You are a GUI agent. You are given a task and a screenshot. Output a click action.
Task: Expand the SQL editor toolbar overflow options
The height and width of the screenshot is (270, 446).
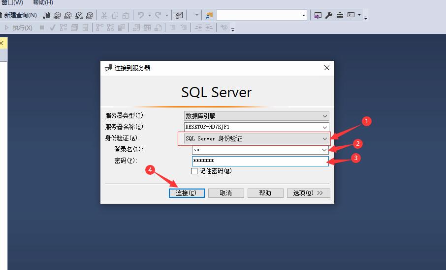click(x=233, y=30)
